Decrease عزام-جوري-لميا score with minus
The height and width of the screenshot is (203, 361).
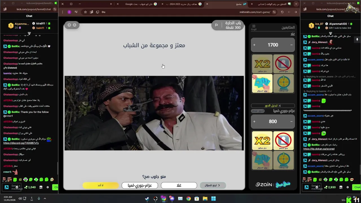(x=291, y=122)
